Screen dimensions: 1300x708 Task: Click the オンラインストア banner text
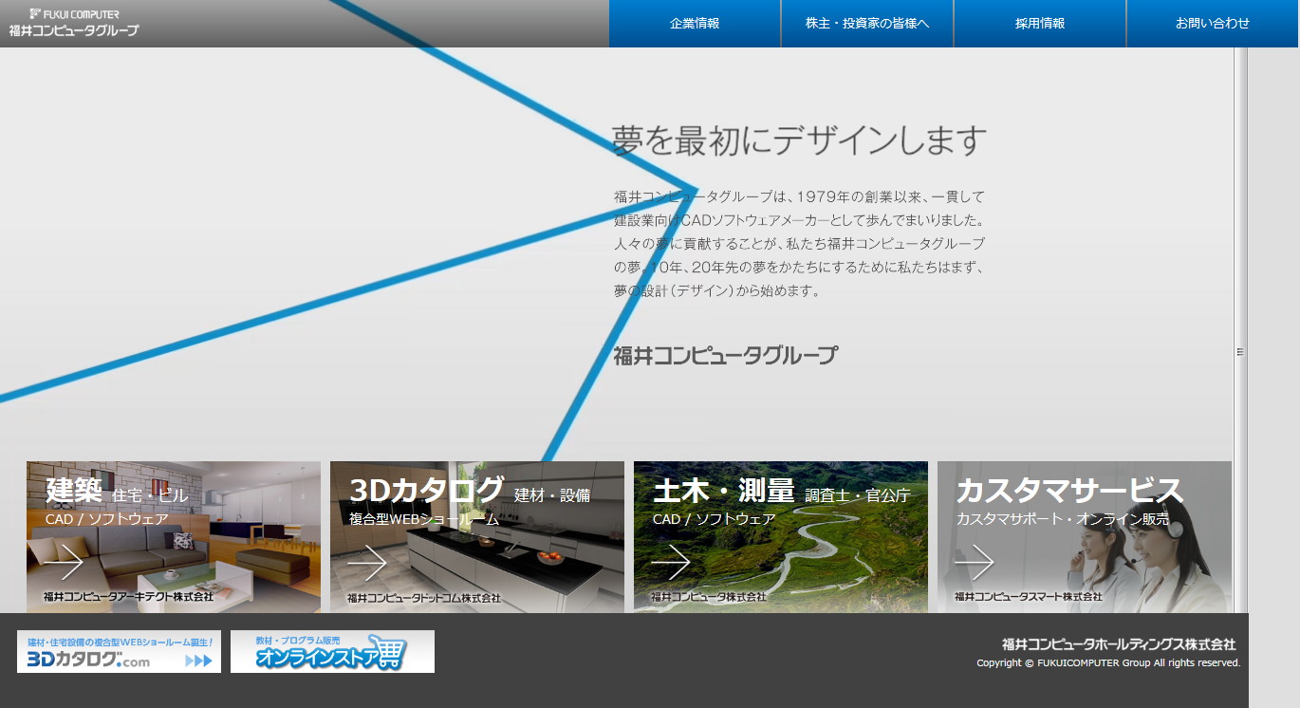[x=315, y=657]
